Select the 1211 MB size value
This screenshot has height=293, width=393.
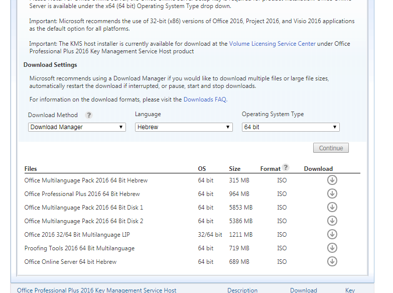(x=240, y=235)
